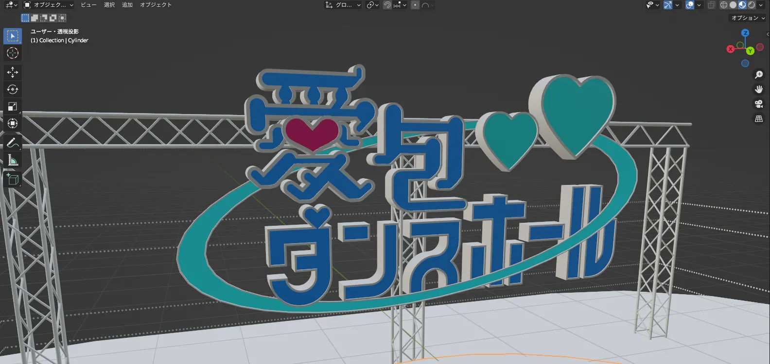Viewport: 770px width, 364px height.
Task: Click the zoom view magnifier icon
Action: (x=759, y=75)
